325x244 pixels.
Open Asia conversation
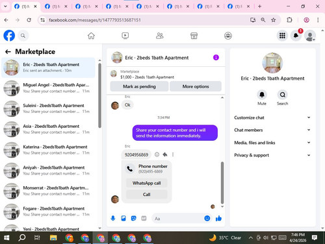(x=49, y=129)
